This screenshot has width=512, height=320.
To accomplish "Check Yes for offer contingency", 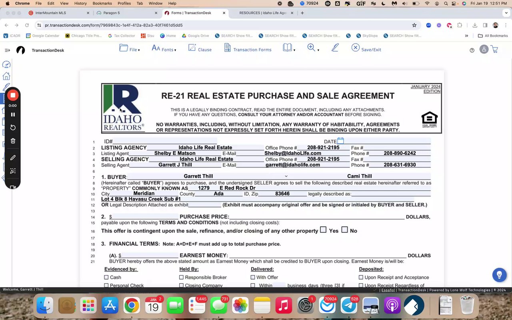I will point(323,230).
